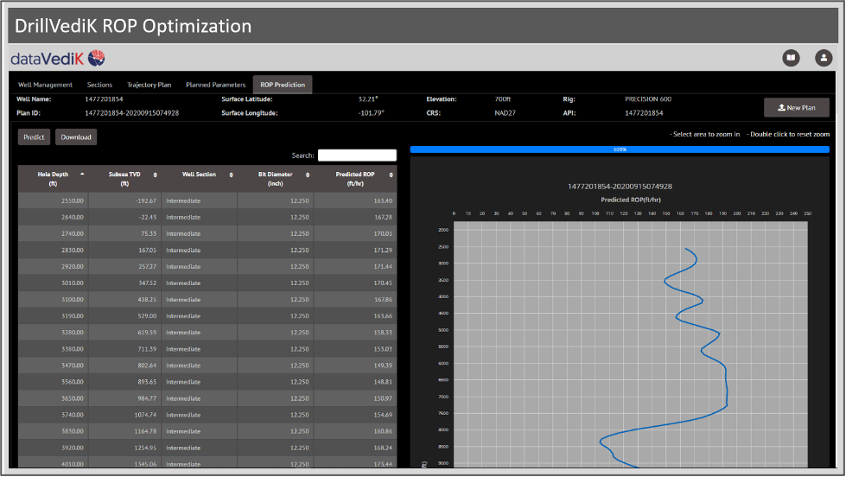Sort by Subsea TVD column arrows
This screenshot has width=846, height=477.
point(156,175)
